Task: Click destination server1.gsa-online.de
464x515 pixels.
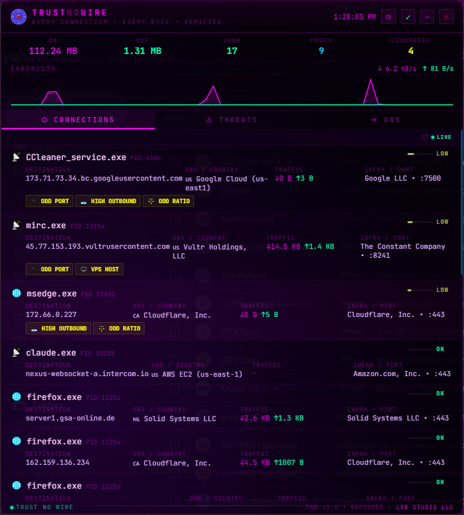Action: pos(70,418)
